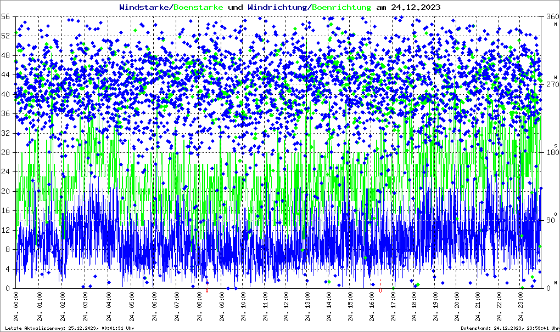The height and width of the screenshot is (332, 560).
Task: Click the time label '24. 14:00'
Action: tap(329, 306)
